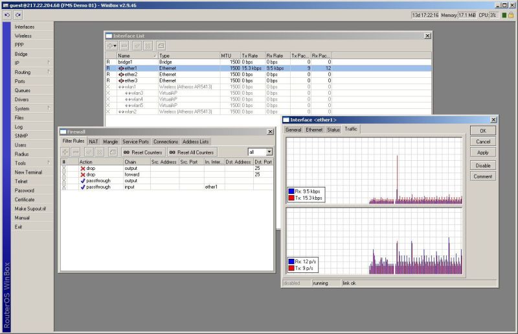Open the add interface dropdown arrow

[115, 45]
